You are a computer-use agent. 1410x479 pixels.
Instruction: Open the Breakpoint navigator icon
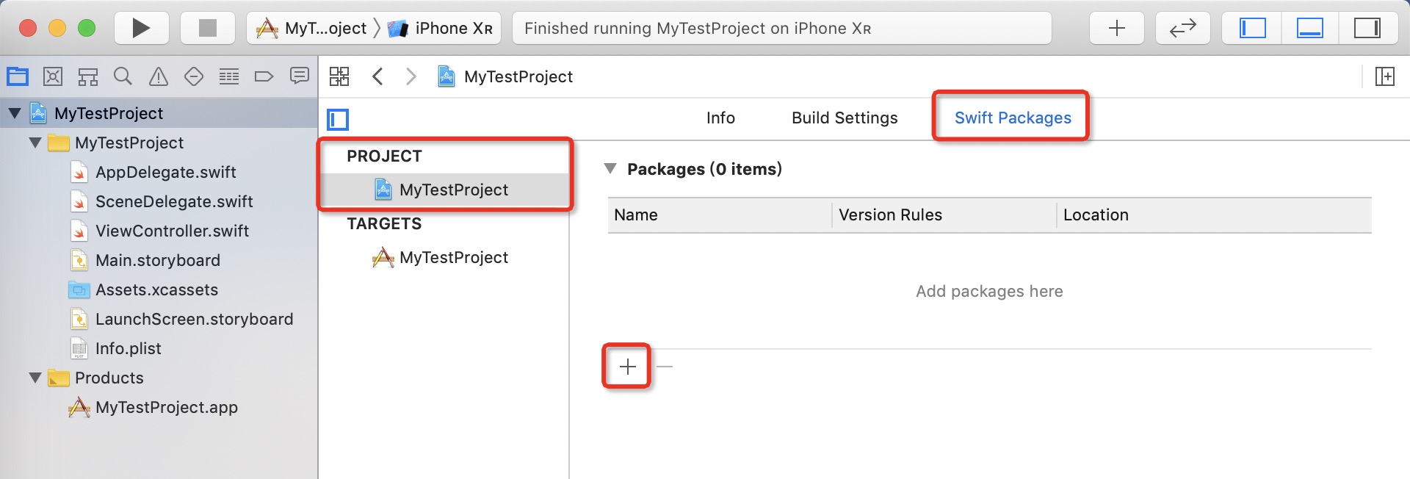pos(264,76)
